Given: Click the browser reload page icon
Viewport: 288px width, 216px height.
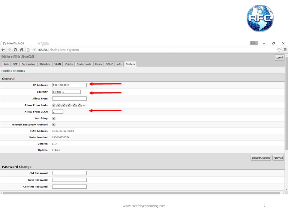Looking at the screenshot, I should [15, 50].
